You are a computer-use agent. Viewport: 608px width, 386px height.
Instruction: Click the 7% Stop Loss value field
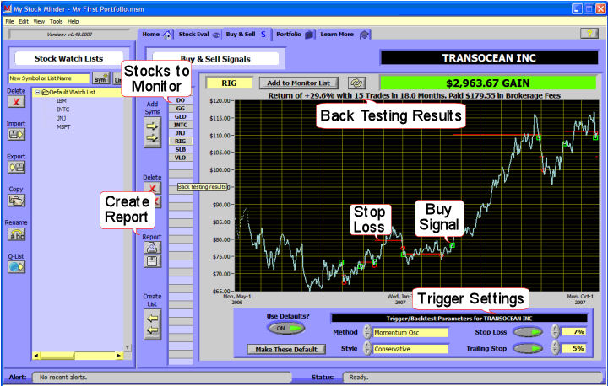click(573, 332)
